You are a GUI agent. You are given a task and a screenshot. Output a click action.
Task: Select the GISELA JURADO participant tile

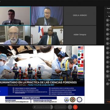click(x=80, y=16)
